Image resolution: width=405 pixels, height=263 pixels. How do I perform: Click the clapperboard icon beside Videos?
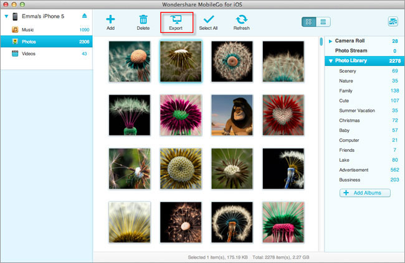(x=15, y=53)
